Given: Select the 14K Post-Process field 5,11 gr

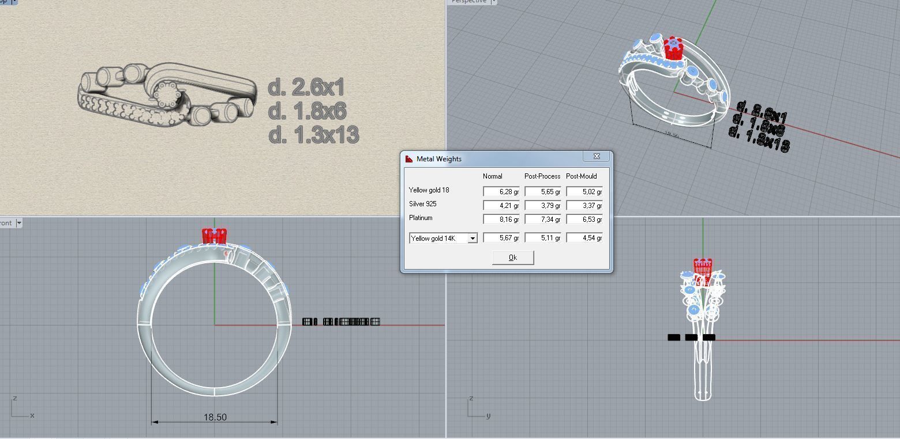Looking at the screenshot, I should pyautogui.click(x=543, y=237).
